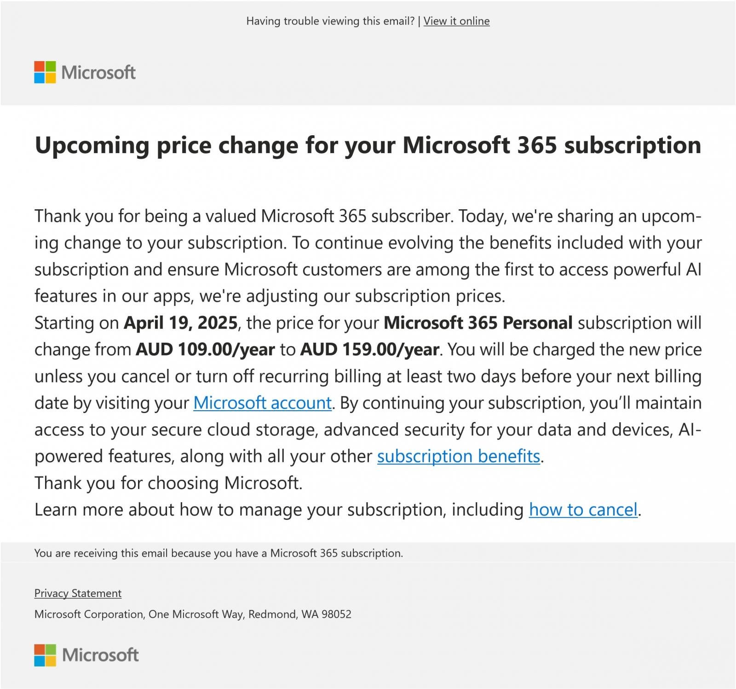
Task: Click the Microsoft Corporation Redmond address line
Action: (193, 614)
